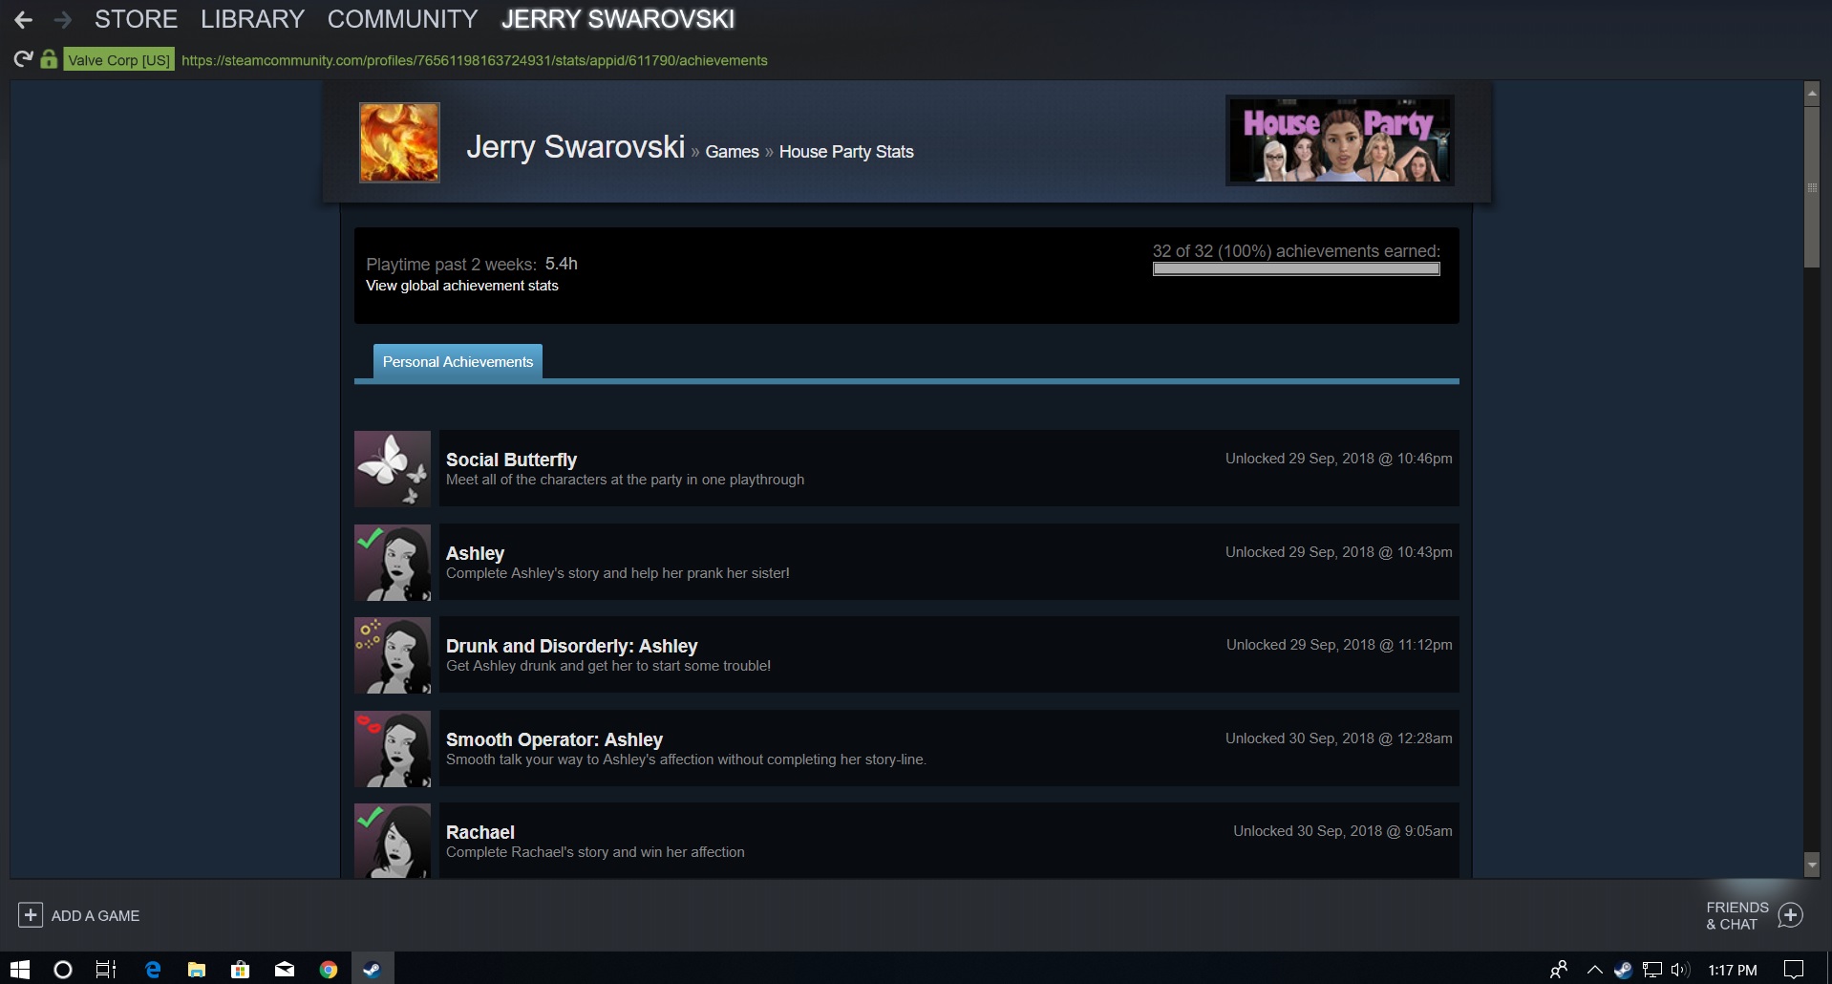The height and width of the screenshot is (984, 1832).
Task: Click View global achievement stats link
Action: click(x=461, y=286)
